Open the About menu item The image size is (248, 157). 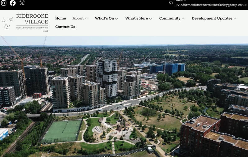78,18
